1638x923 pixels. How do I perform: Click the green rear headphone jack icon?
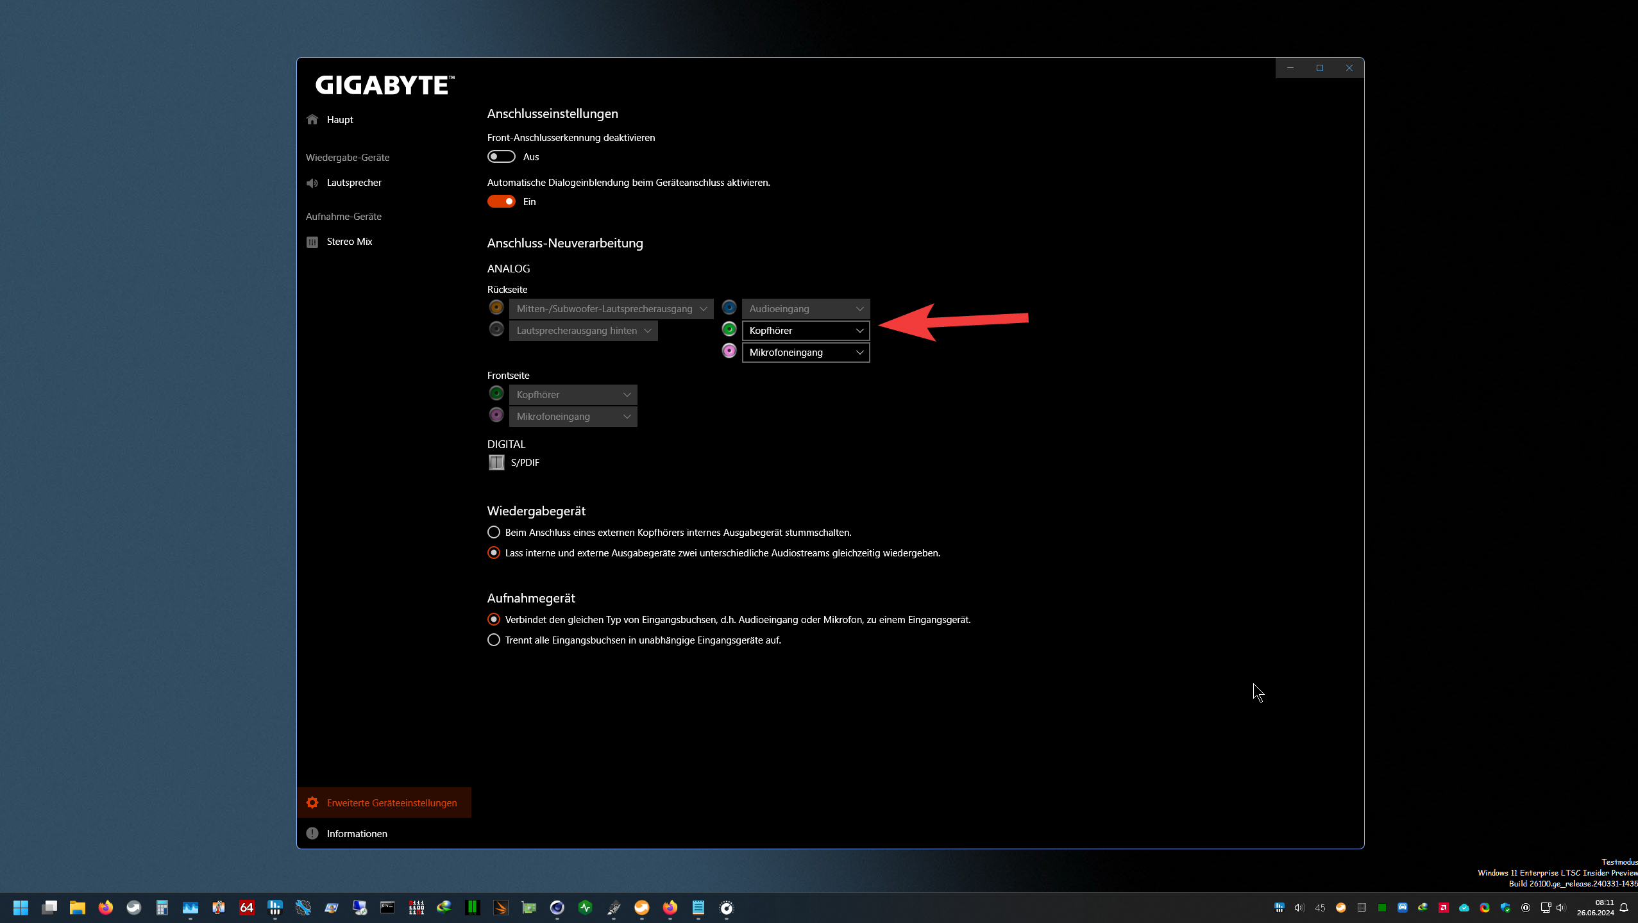[729, 329]
